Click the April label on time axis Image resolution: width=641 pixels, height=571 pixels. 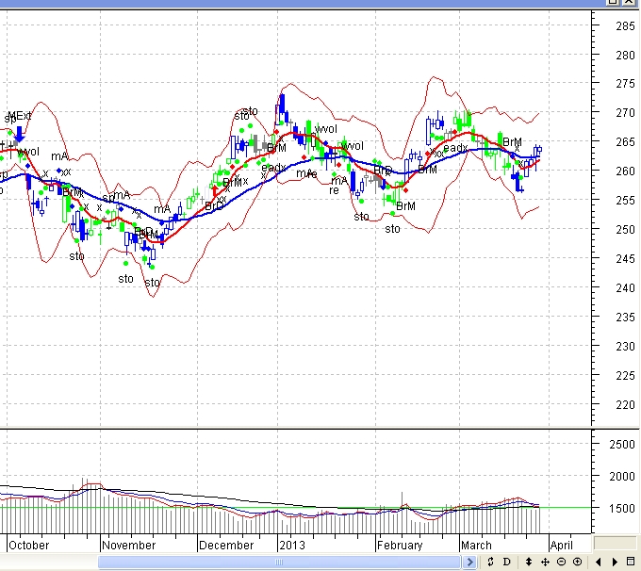(x=561, y=545)
